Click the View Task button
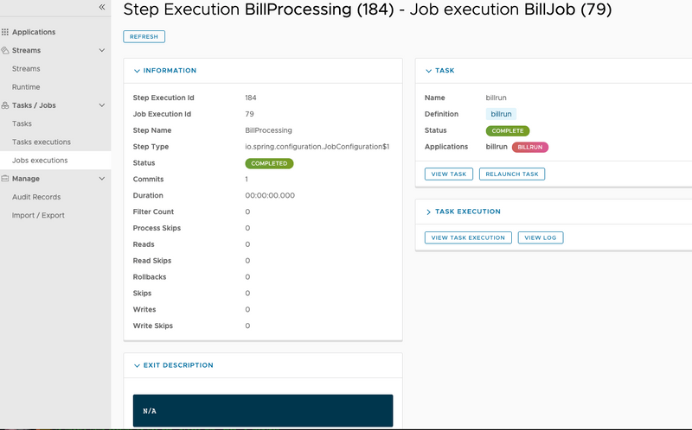Viewport: 692px width, 430px height. pyautogui.click(x=449, y=174)
